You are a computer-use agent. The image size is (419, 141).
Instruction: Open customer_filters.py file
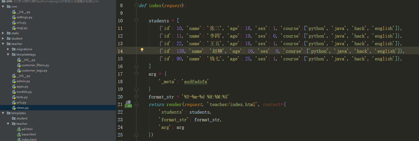pos(35,65)
